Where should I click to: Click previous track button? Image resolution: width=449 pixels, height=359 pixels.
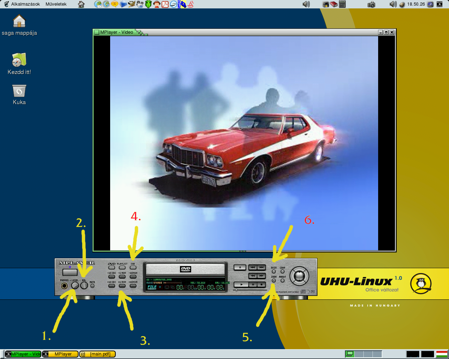[x=253, y=267]
